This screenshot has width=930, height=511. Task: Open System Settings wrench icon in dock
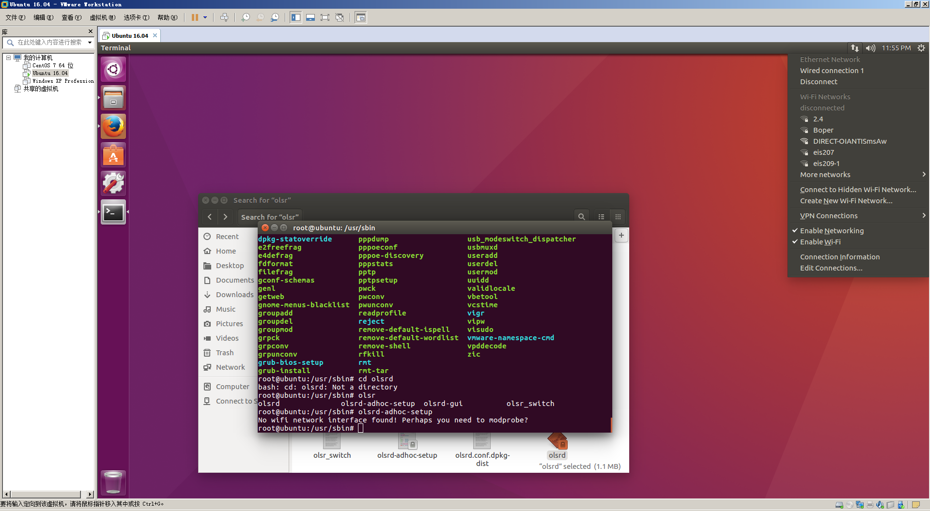(x=113, y=183)
